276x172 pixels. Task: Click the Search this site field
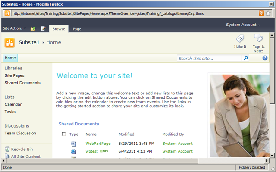click(210, 58)
